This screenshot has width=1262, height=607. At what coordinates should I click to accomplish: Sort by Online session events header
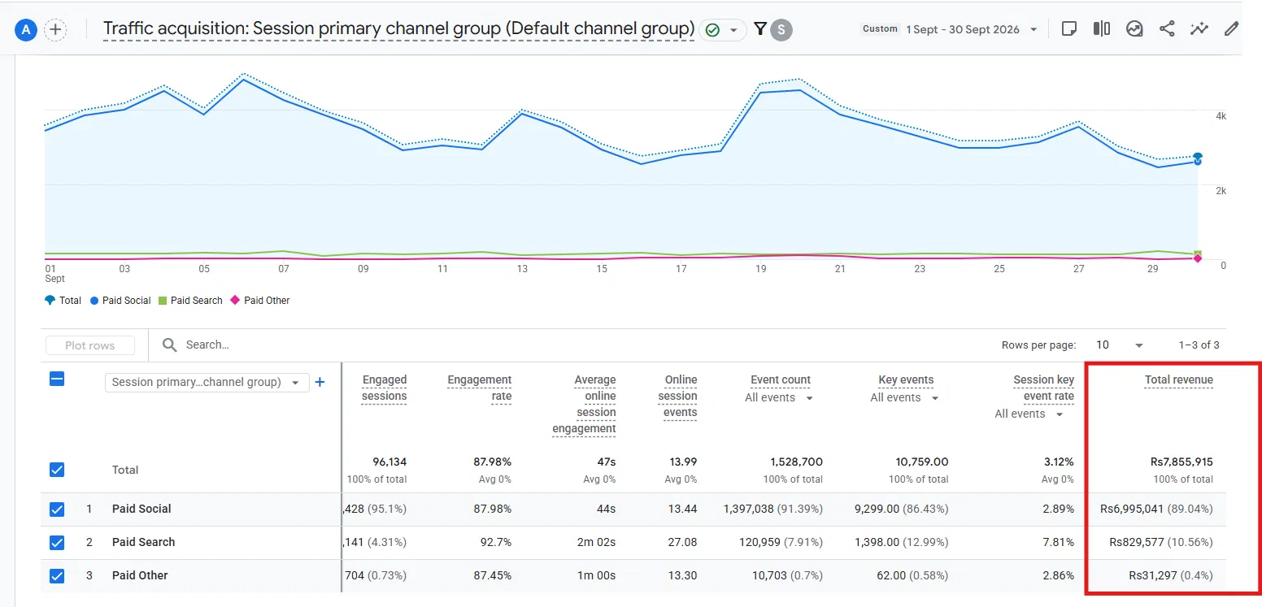pos(677,397)
